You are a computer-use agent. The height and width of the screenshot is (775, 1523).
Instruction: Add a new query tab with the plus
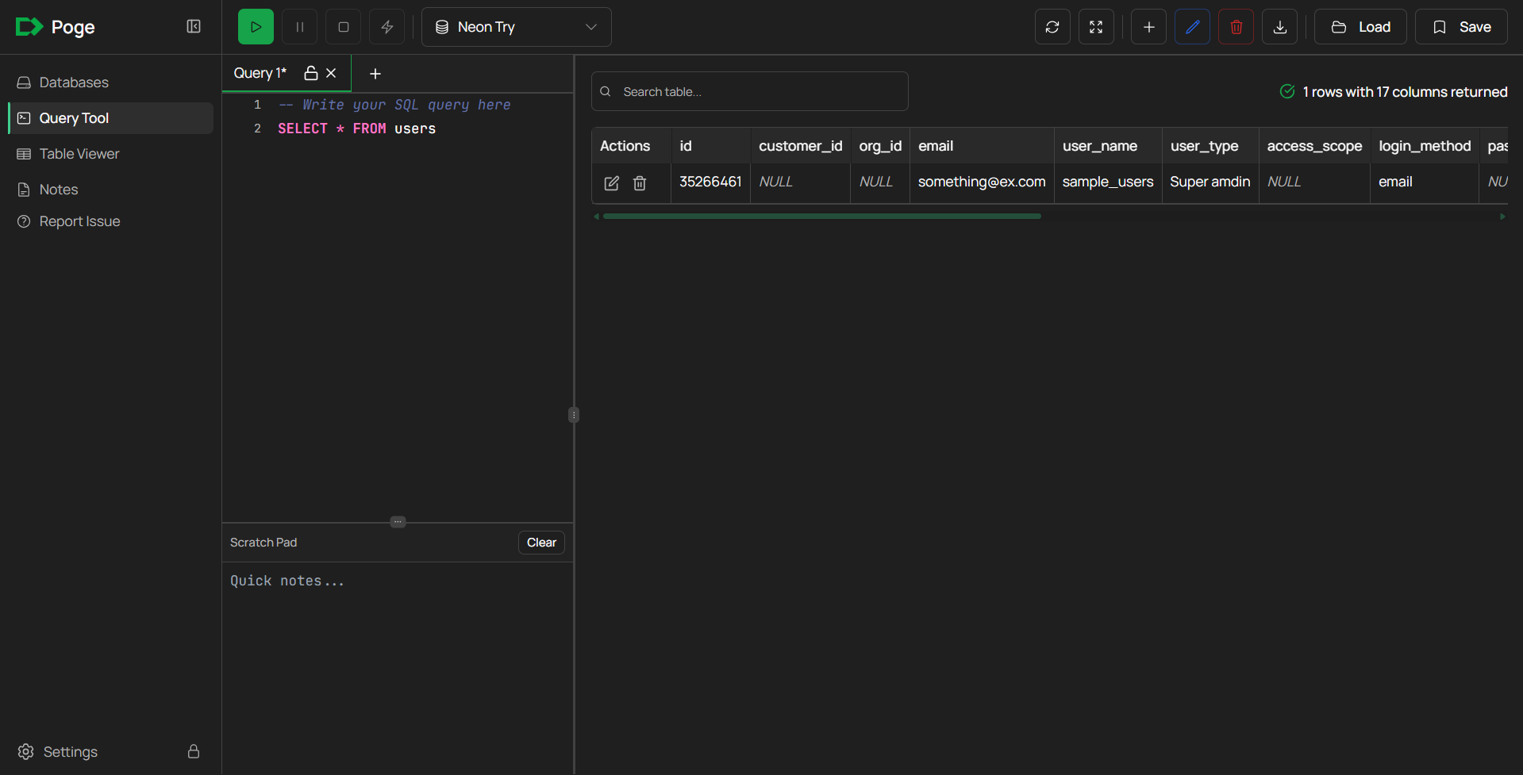(x=375, y=73)
